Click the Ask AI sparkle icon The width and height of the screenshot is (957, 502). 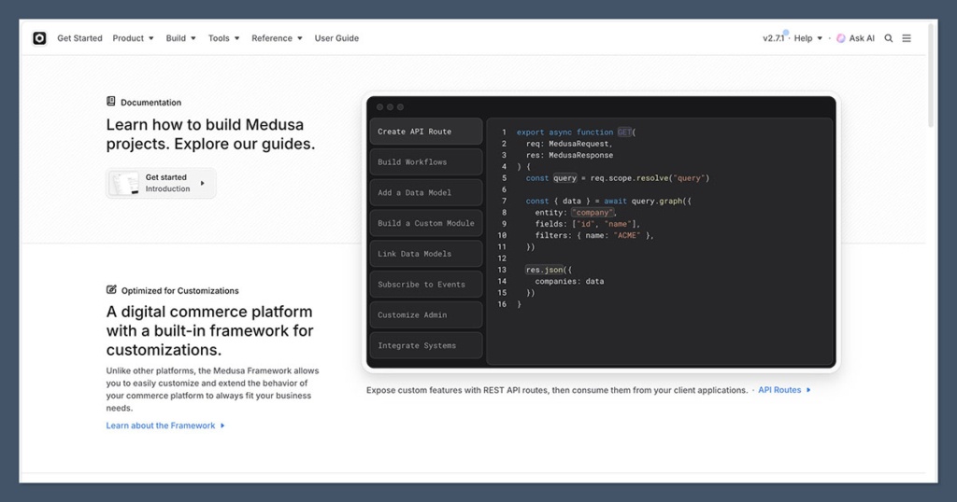click(x=841, y=38)
